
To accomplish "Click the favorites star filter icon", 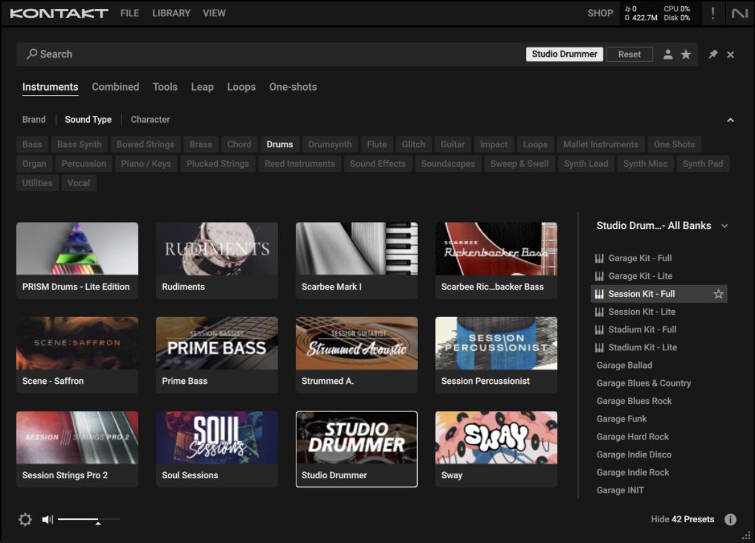I will [x=686, y=55].
